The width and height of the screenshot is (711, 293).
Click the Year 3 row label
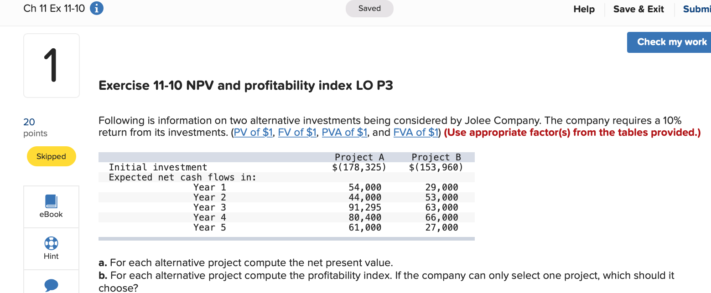209,207
